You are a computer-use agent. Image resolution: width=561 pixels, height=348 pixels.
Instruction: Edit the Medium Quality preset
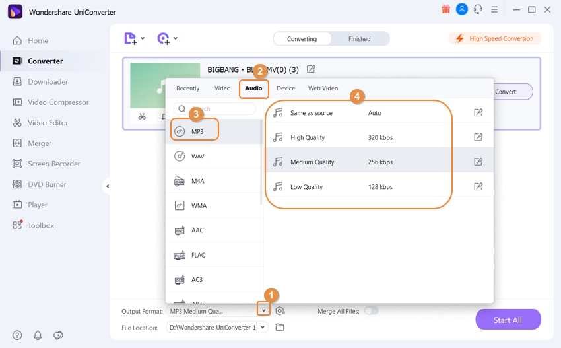tap(478, 162)
